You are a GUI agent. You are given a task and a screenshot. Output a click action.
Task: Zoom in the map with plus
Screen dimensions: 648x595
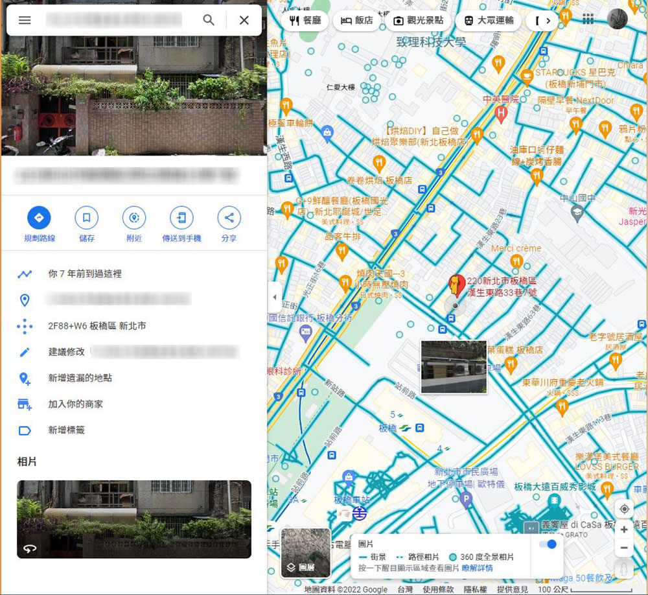tap(624, 530)
